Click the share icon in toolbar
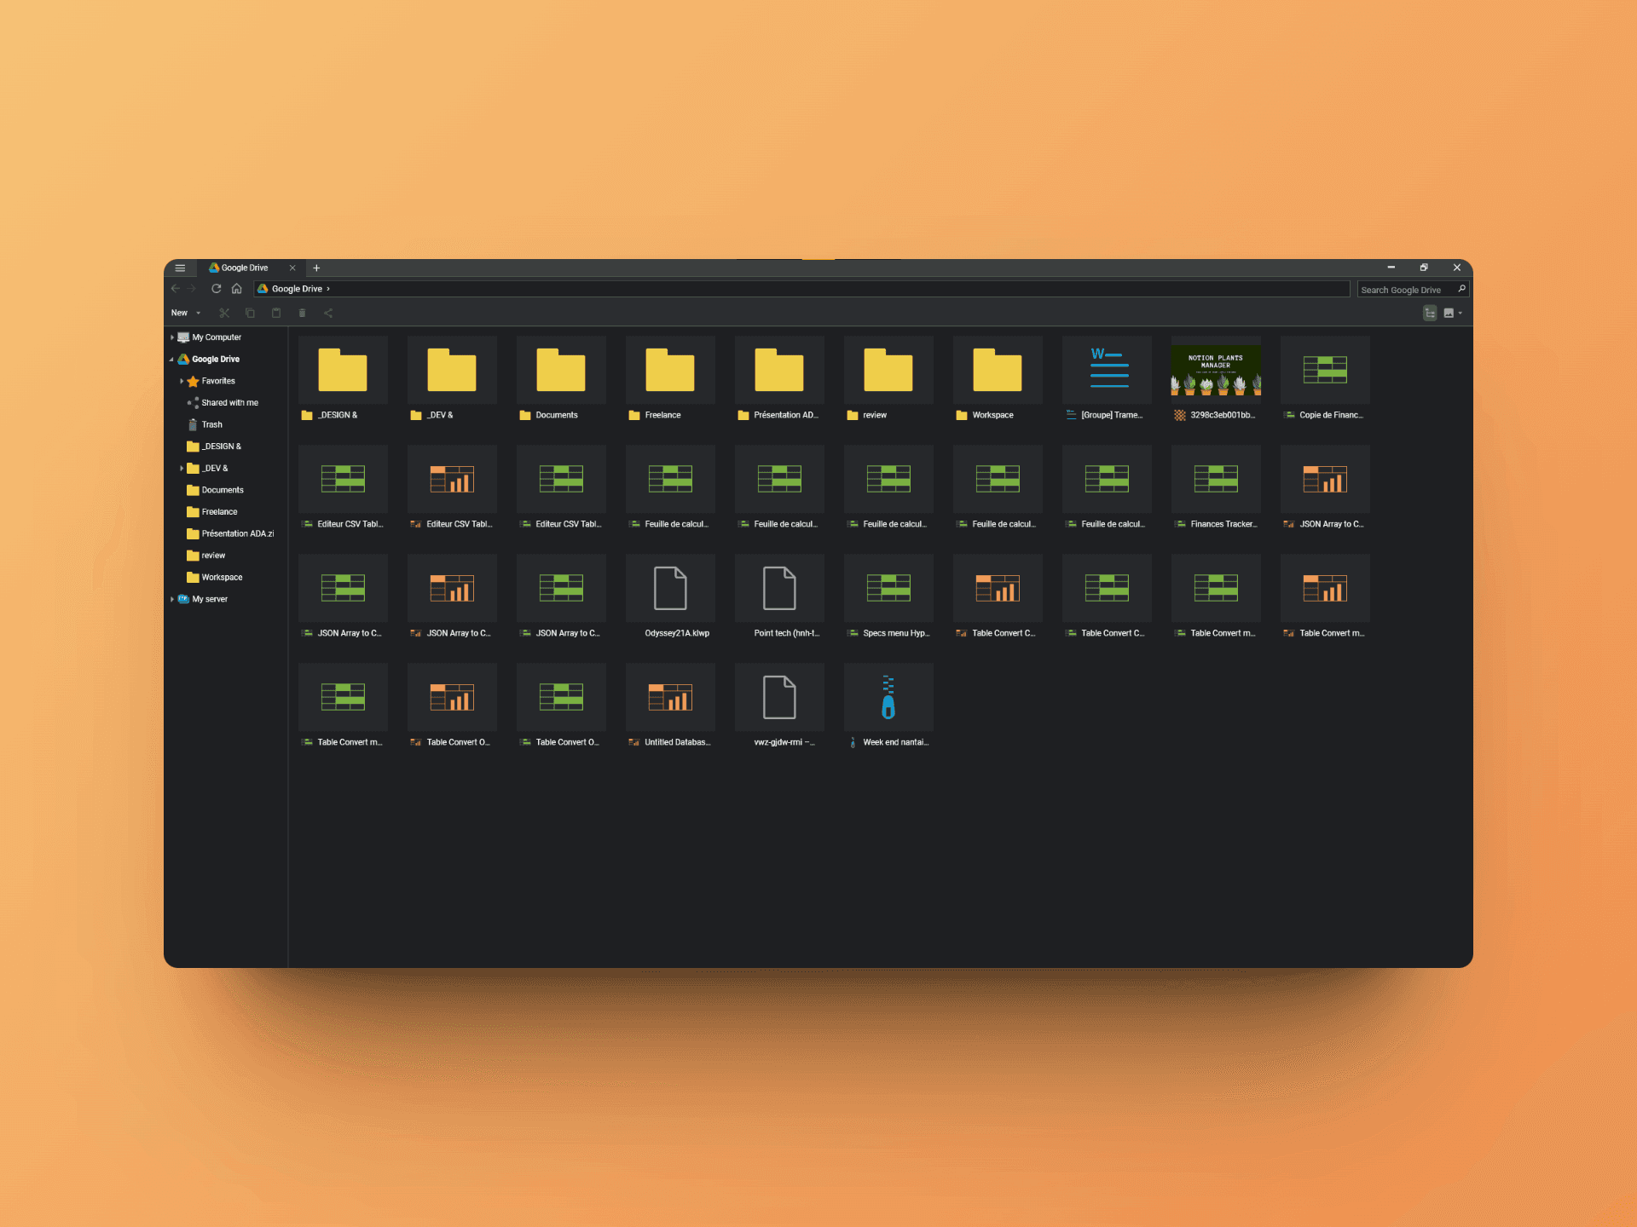 328,313
